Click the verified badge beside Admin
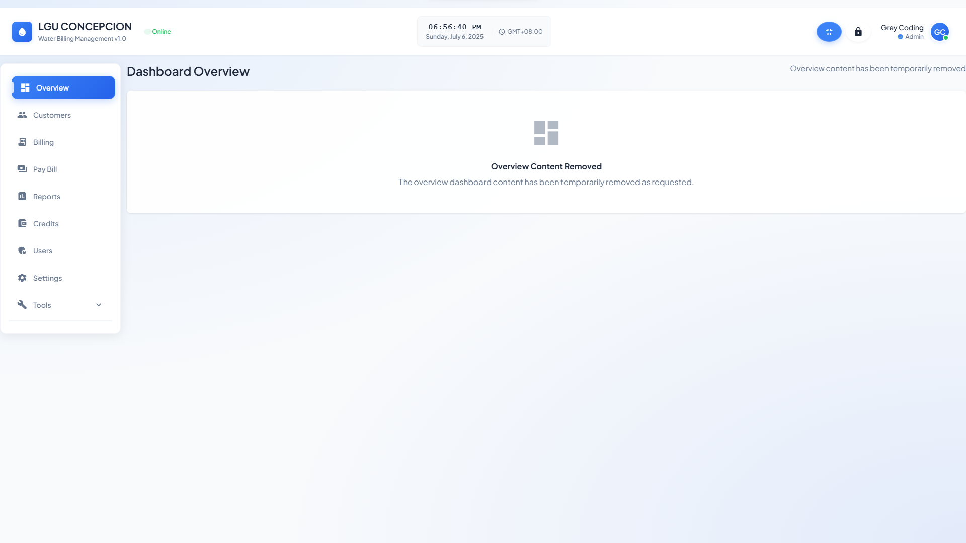Image resolution: width=966 pixels, height=543 pixels. point(900,37)
